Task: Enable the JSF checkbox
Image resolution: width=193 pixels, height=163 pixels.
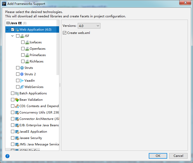Action: 18,36
